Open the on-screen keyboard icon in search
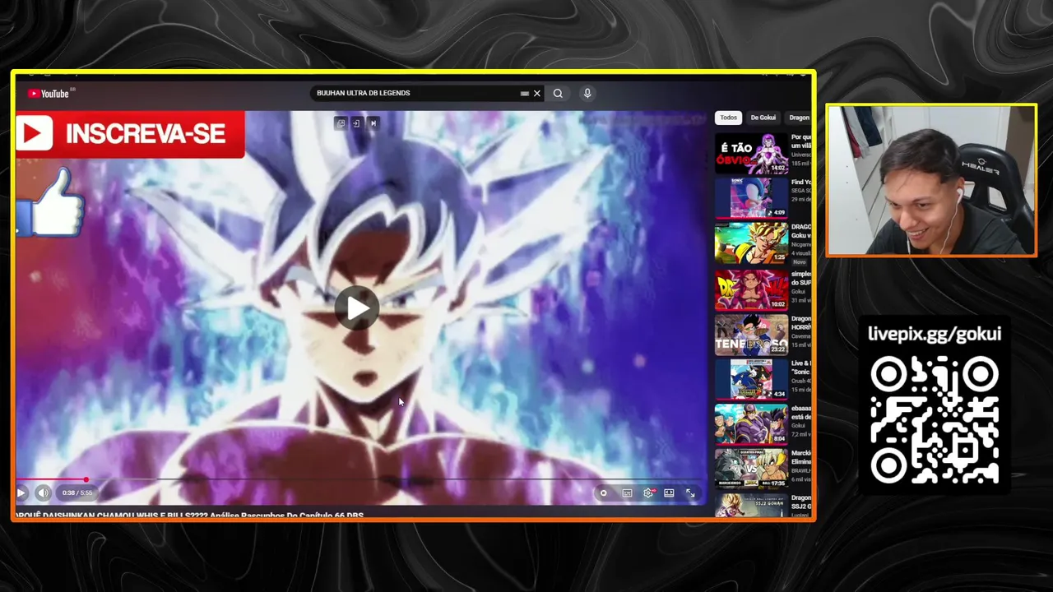 pyautogui.click(x=524, y=94)
